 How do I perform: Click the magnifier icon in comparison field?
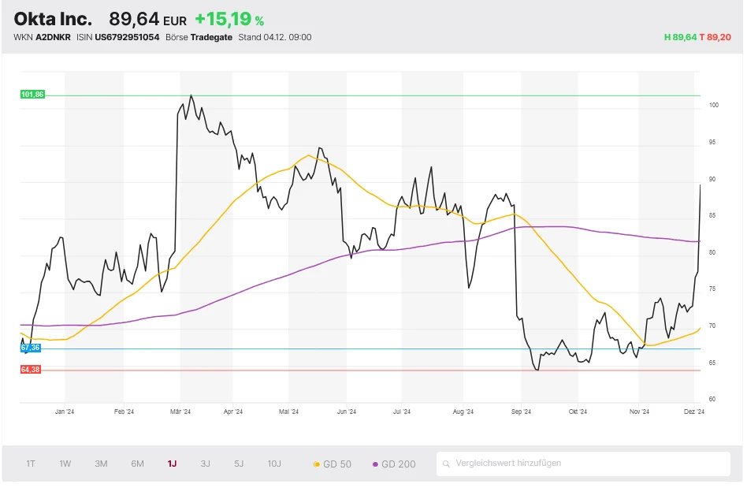coord(447,464)
